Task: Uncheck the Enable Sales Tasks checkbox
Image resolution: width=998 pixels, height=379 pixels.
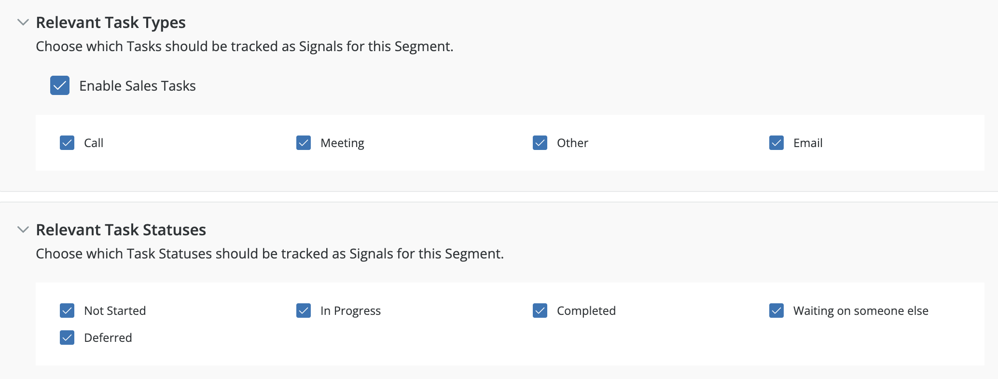Action: tap(60, 85)
